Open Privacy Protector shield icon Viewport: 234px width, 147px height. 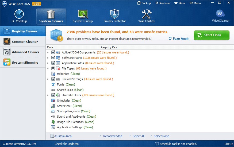114,14
